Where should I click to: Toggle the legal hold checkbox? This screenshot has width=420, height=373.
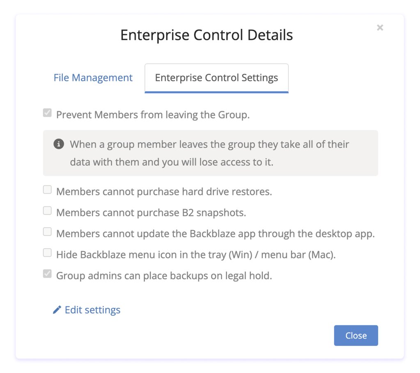coord(47,274)
